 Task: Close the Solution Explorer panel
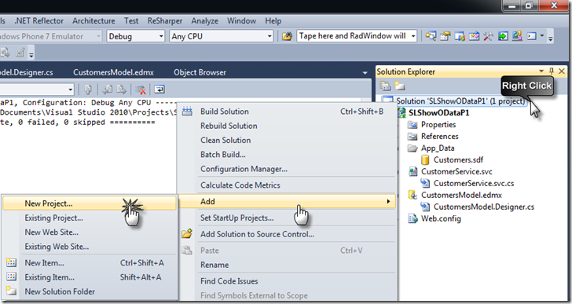coord(562,71)
